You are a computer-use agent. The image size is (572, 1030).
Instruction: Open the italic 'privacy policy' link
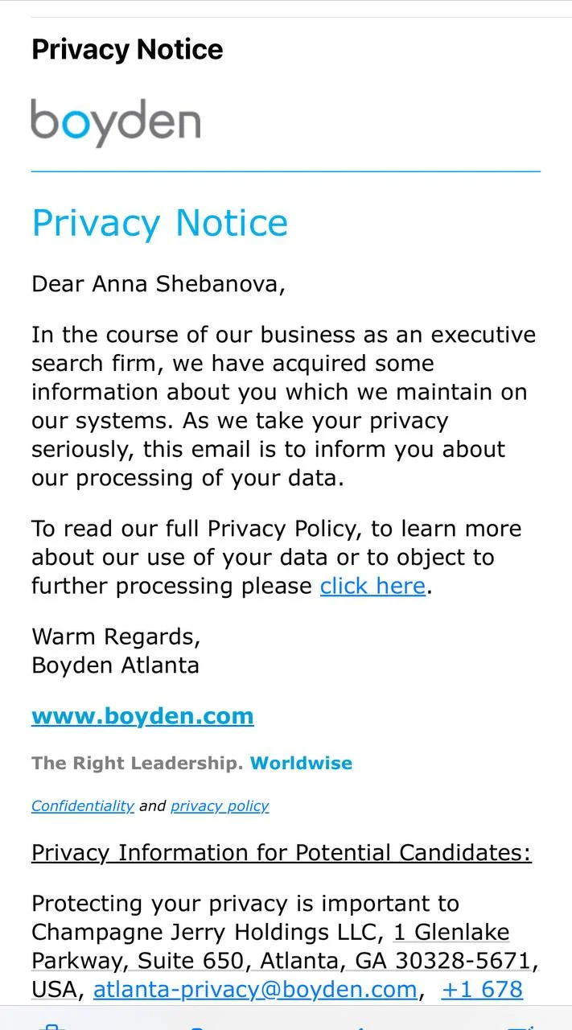[220, 805]
